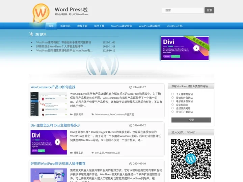This screenshot has width=243, height=182.
Task: Click WooCommerce产品页面 tag link
Action: 122,115
